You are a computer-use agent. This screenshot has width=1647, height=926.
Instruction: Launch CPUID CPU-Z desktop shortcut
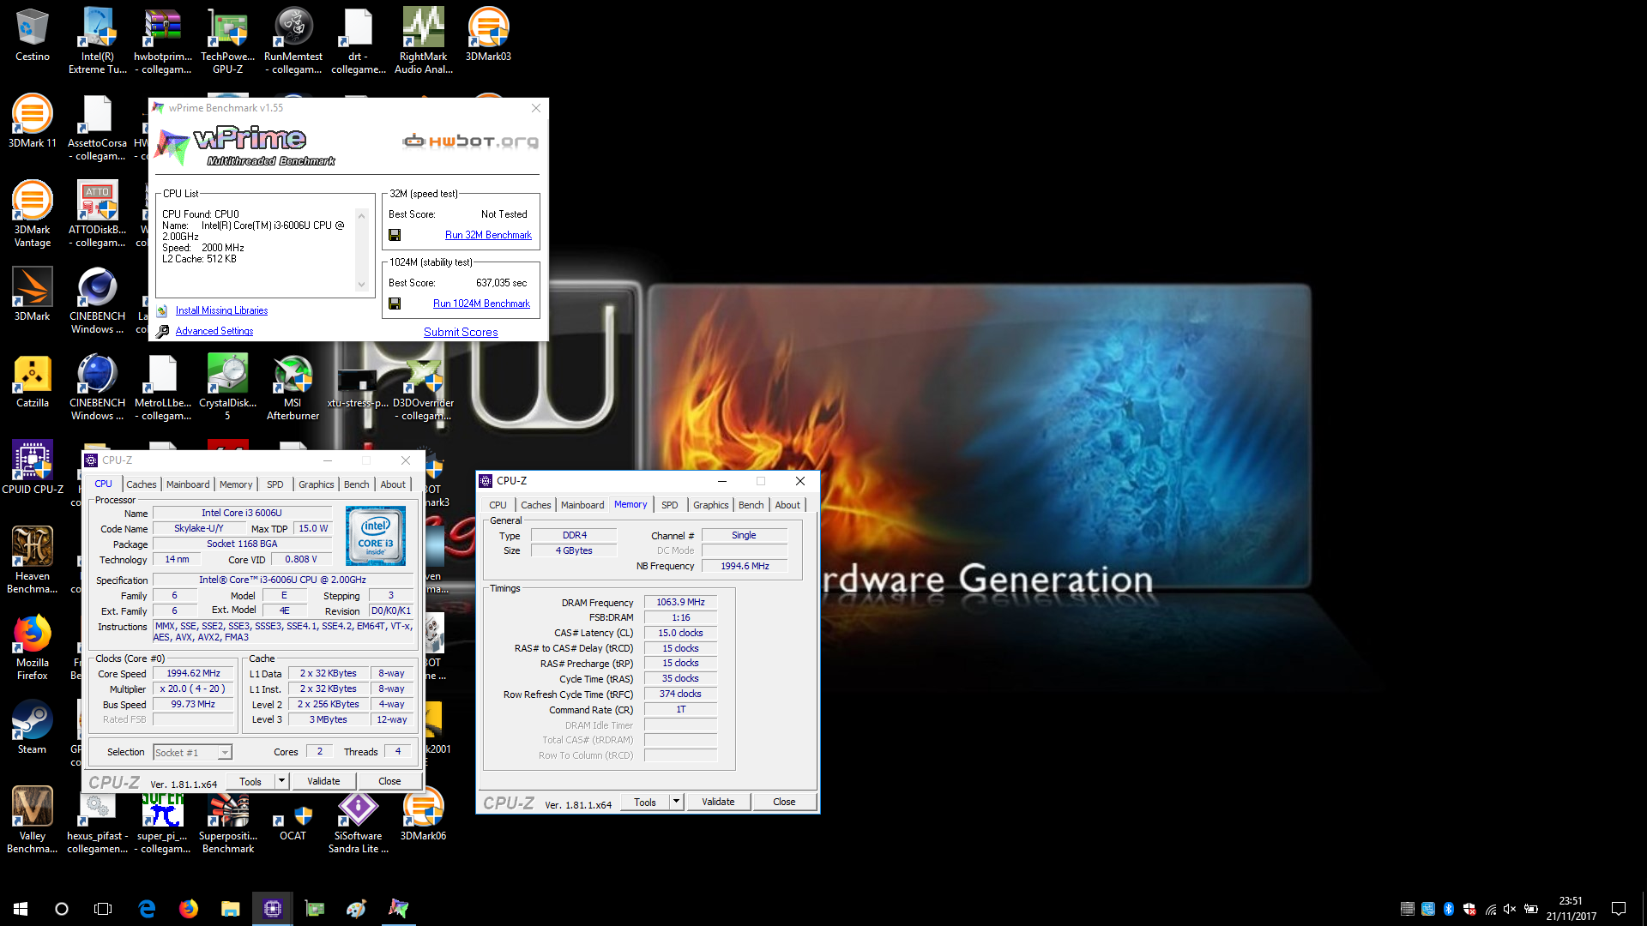tap(32, 467)
